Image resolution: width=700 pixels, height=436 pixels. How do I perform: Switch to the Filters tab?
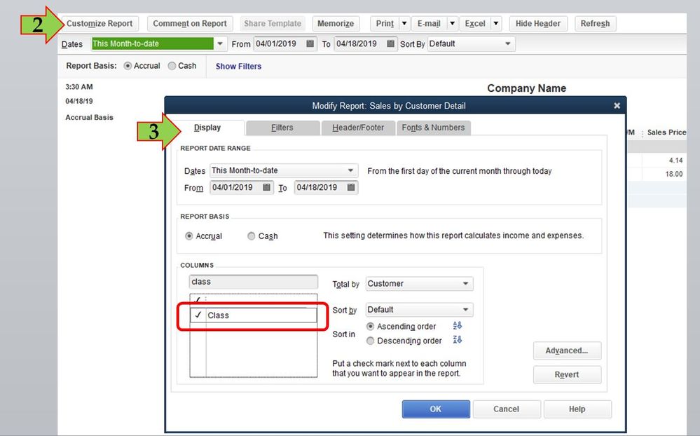(x=282, y=128)
